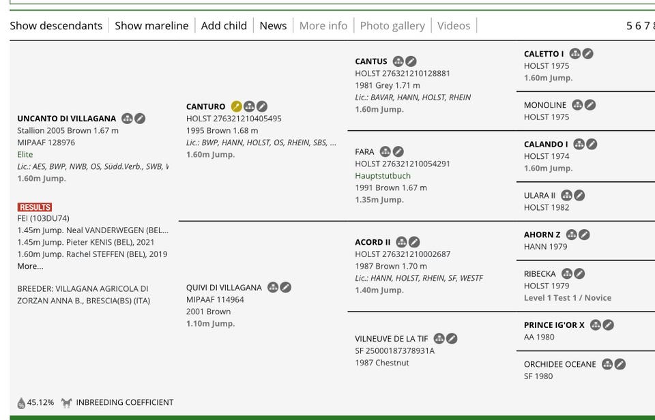
Task: Edit AHORN Z with the pencil icon
Action: coord(584,235)
